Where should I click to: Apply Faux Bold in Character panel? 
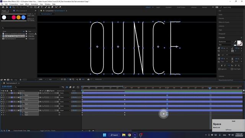click(x=222, y=66)
